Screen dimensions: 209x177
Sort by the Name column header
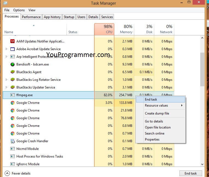(x=35, y=30)
